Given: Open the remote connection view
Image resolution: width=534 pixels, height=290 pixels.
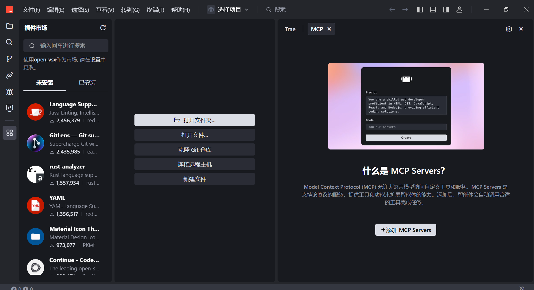Looking at the screenshot, I should coord(9,75).
